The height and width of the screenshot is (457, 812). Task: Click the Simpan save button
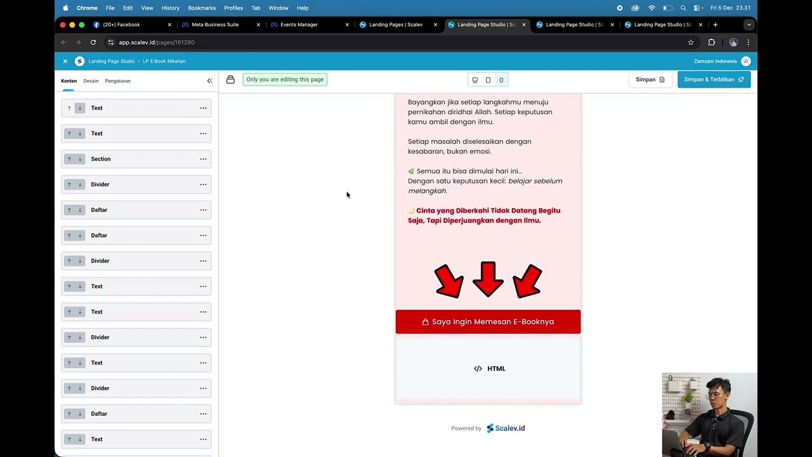(x=650, y=79)
